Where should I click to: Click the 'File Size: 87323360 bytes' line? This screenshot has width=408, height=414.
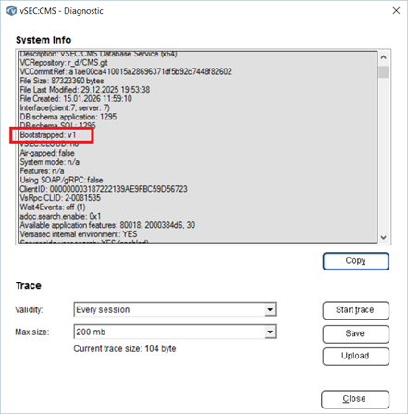pos(62,81)
